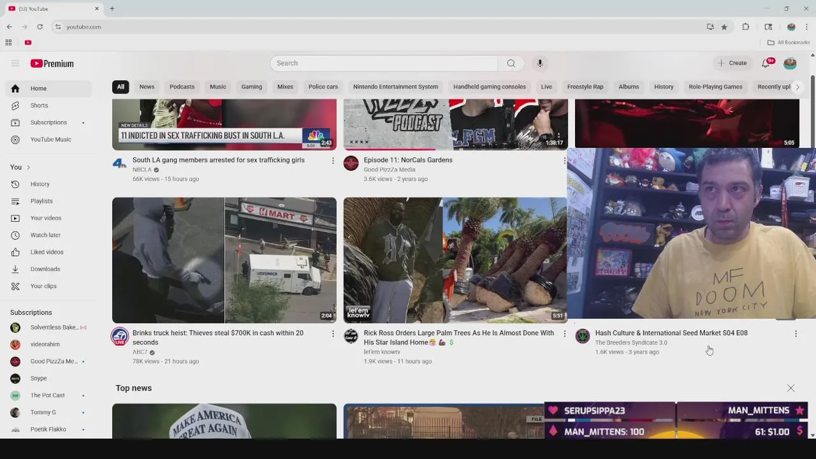Open the account avatar menu
Viewport: 816px width, 459px height.
[790, 63]
